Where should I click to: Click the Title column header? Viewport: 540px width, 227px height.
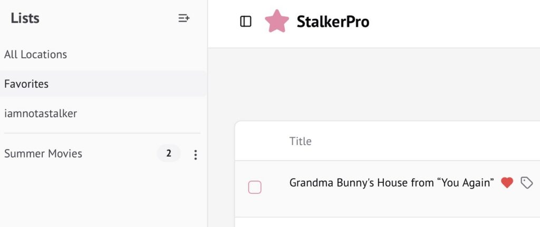(301, 141)
